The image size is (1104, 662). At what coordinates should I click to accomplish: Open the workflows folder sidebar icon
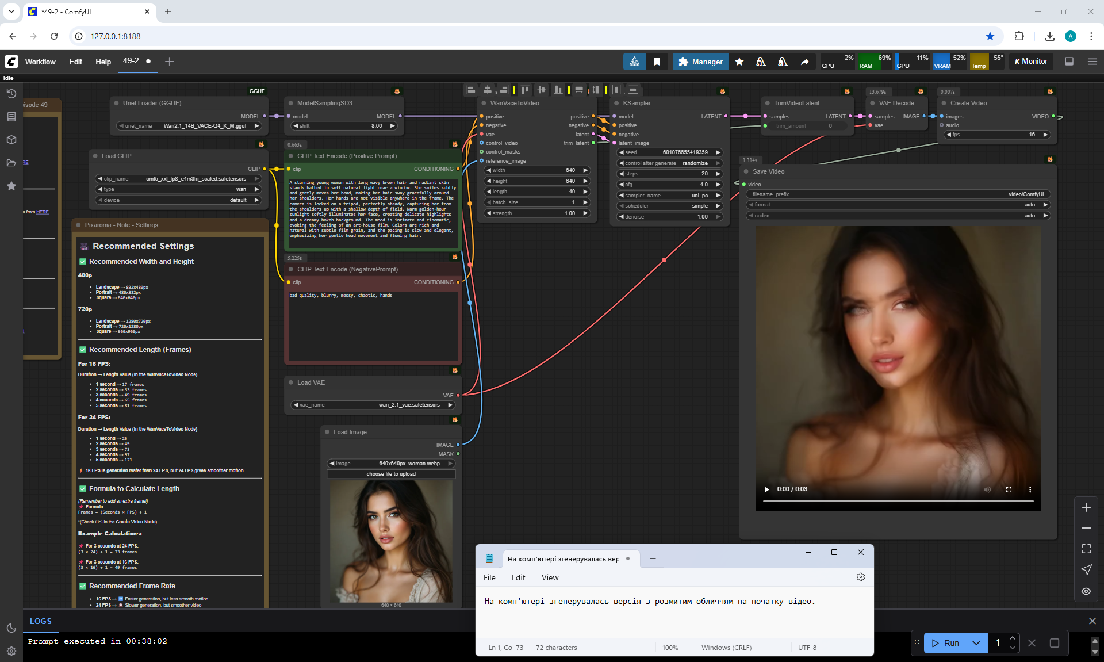tap(11, 163)
